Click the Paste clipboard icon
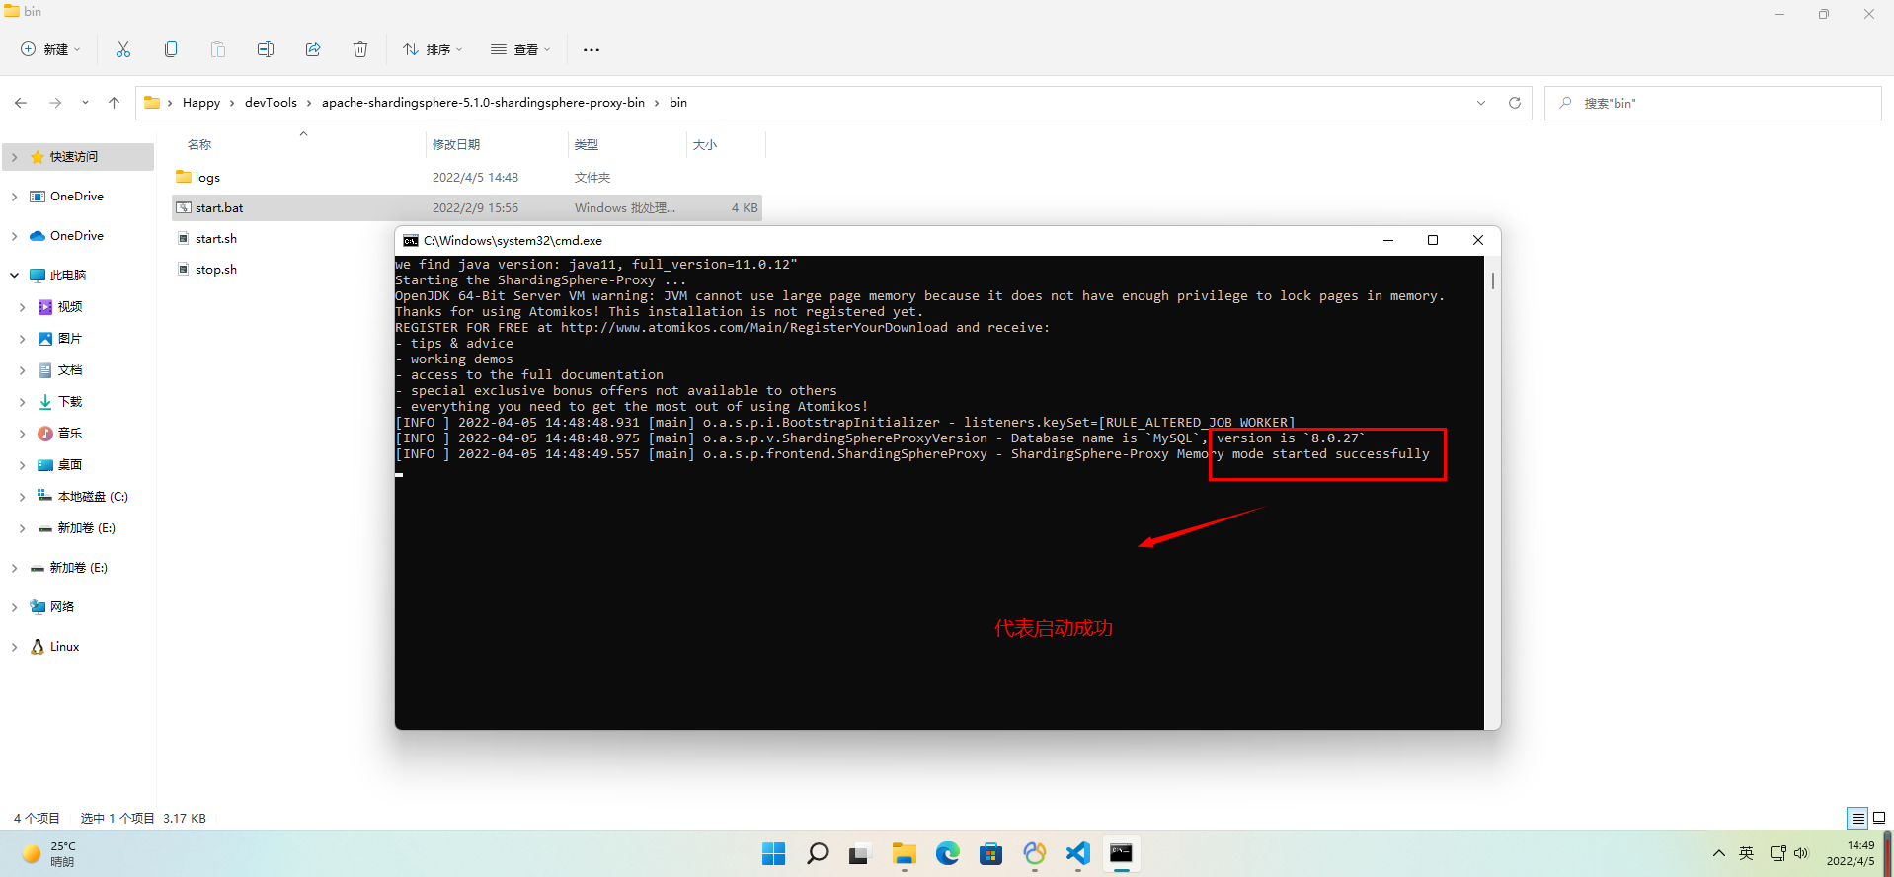Image resolution: width=1894 pixels, height=877 pixels. (x=218, y=49)
